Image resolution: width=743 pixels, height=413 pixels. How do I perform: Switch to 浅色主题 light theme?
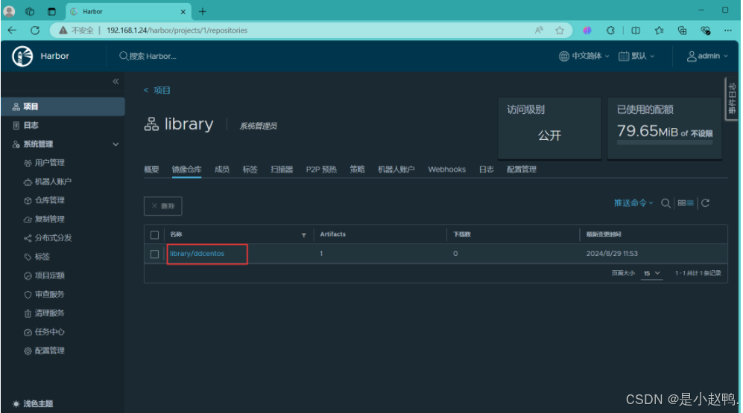pos(34,404)
